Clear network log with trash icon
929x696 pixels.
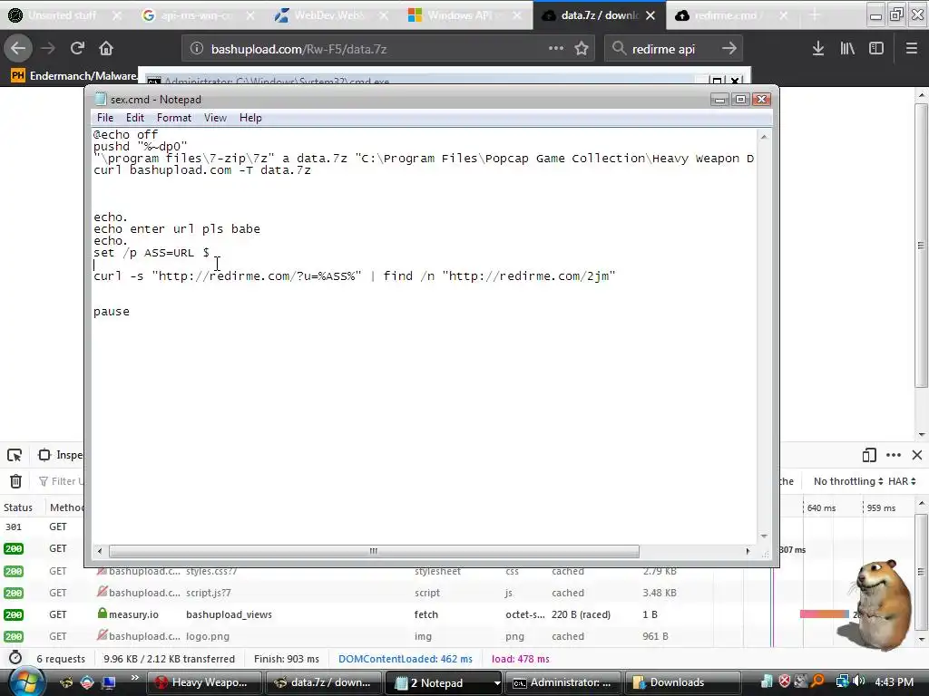15,481
